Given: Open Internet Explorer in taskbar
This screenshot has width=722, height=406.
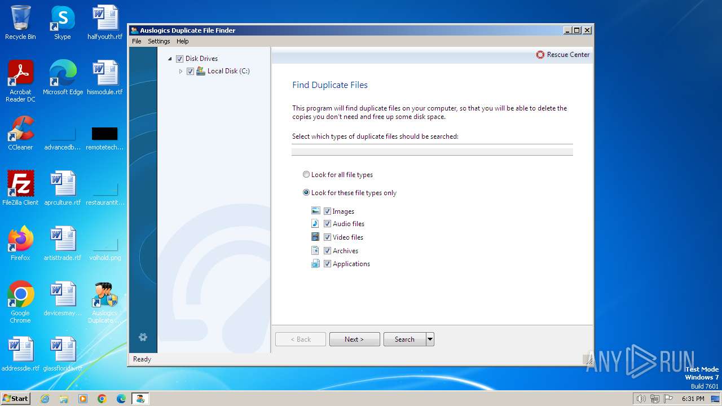Looking at the screenshot, I should [45, 399].
